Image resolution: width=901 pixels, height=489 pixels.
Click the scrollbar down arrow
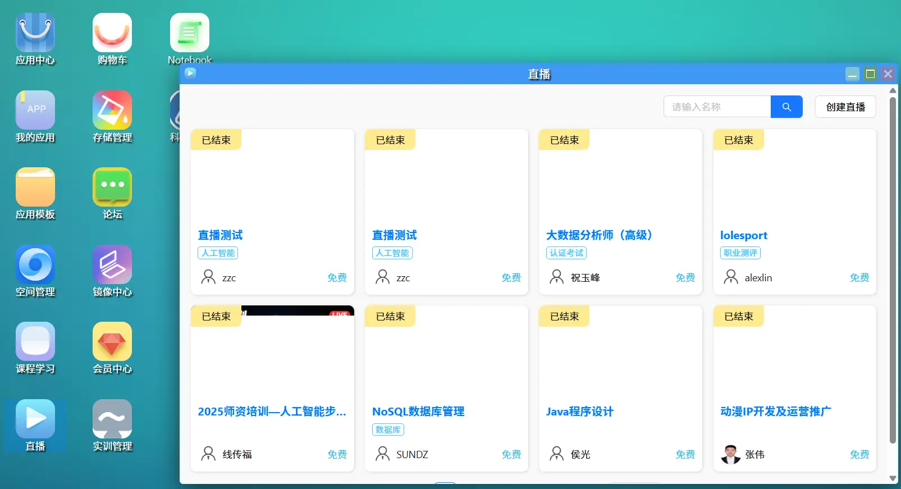[x=893, y=478]
